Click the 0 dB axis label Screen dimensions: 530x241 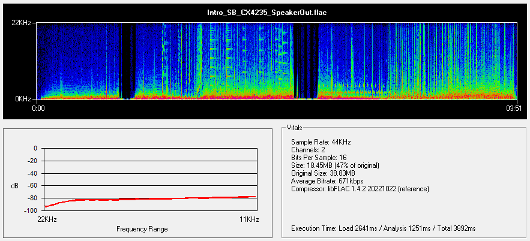[35, 148]
